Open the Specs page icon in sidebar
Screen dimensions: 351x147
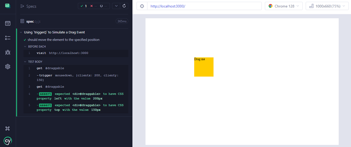click(8, 23)
